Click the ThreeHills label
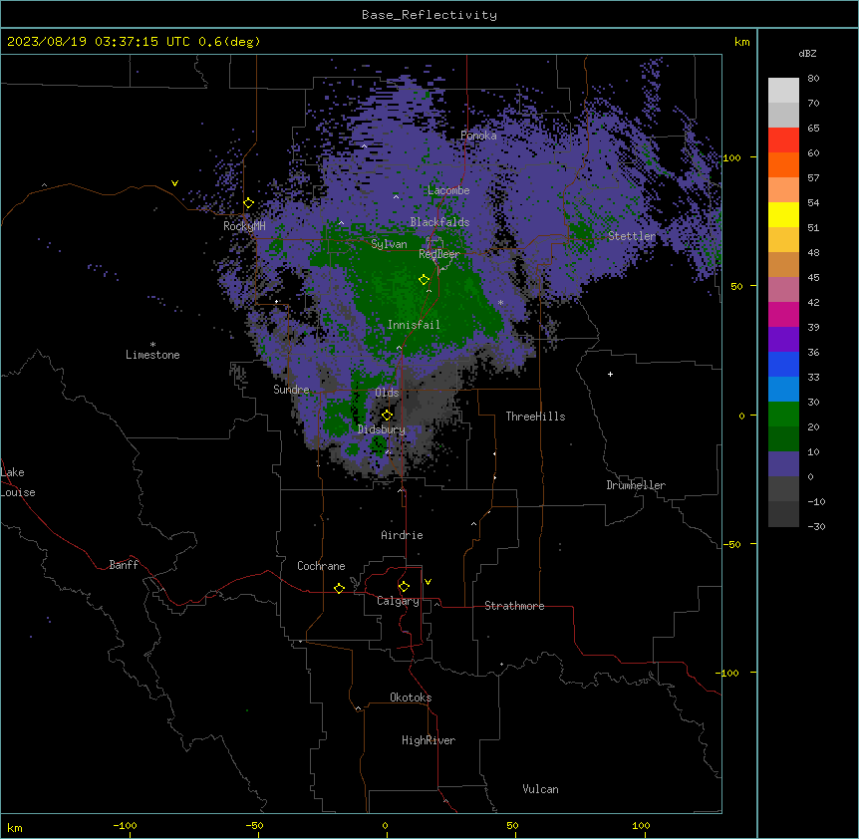Screen dimensions: 859x839 pos(535,417)
